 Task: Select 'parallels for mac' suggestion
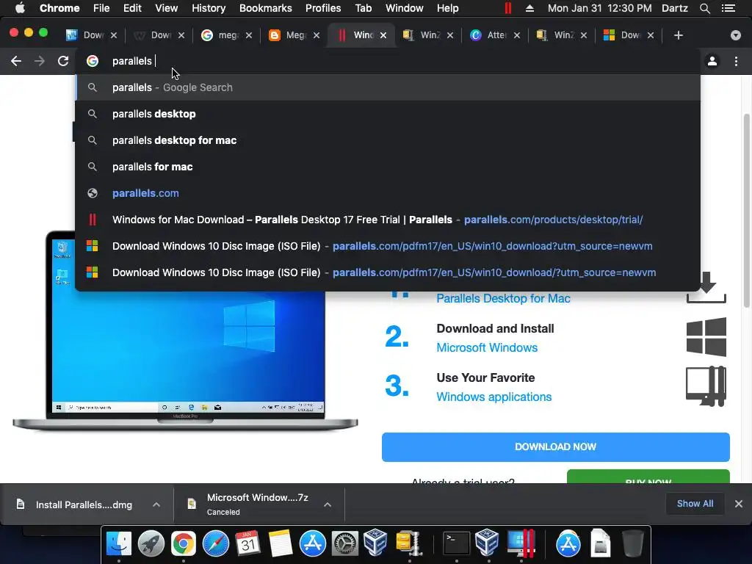(x=388, y=167)
